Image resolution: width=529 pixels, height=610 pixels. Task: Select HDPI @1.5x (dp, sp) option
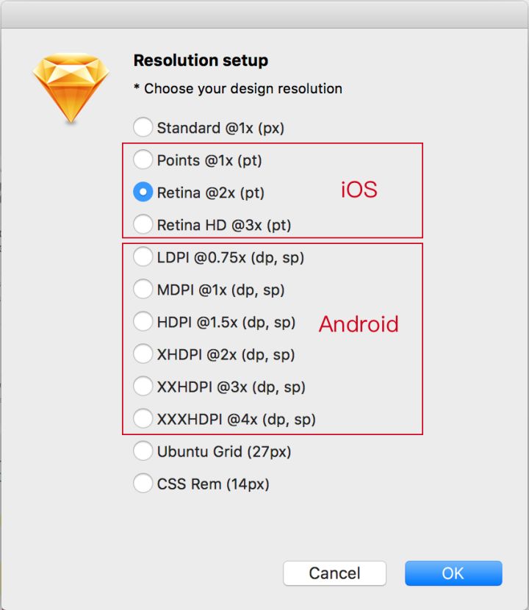point(143,322)
